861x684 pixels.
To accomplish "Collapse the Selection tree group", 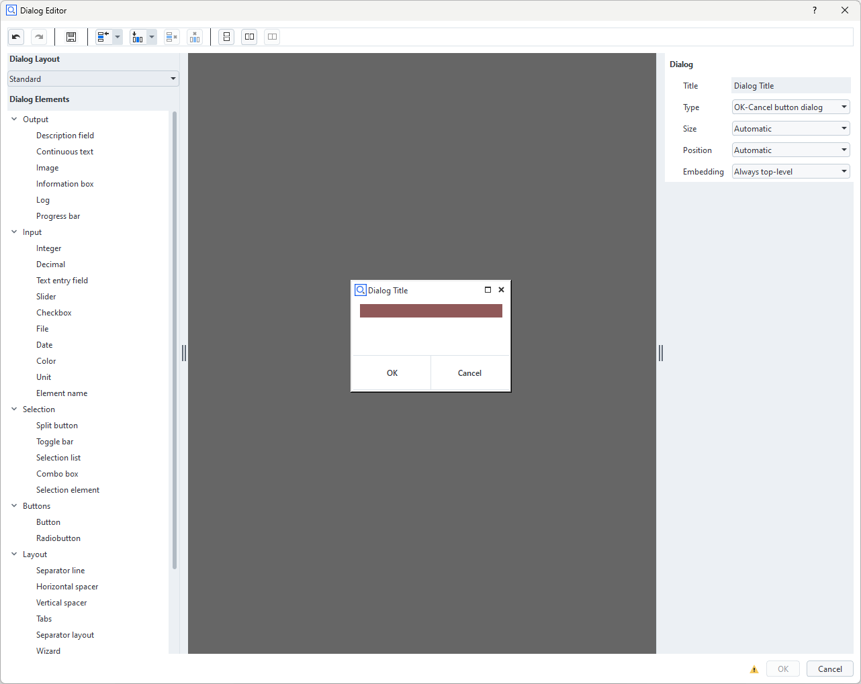I will [14, 409].
